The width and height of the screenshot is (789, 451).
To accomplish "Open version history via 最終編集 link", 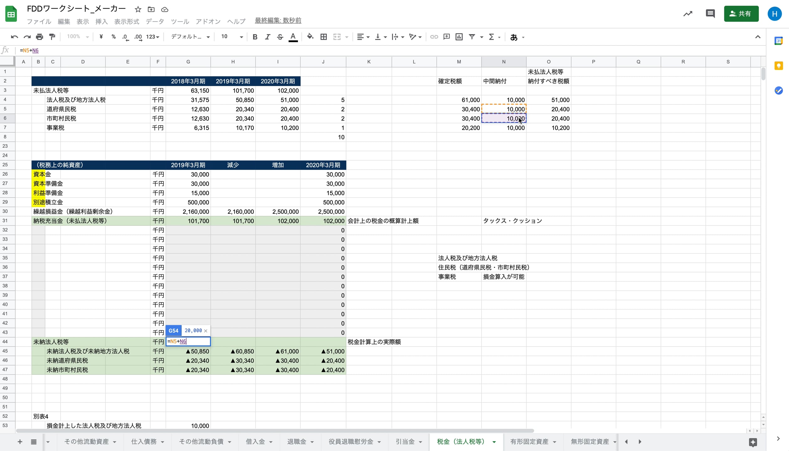I will coord(278,20).
